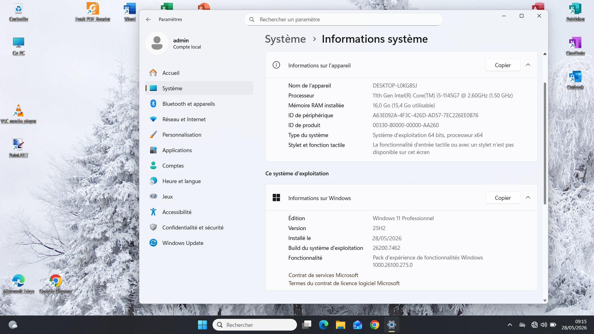Click the Confidentialité et sécurité shield icon
Image resolution: width=594 pixels, height=334 pixels.
click(153, 227)
